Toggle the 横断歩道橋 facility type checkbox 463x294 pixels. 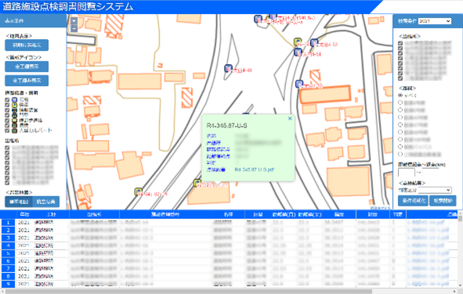point(7,120)
